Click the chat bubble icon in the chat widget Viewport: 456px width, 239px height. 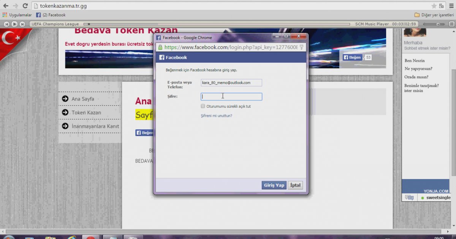(x=409, y=198)
